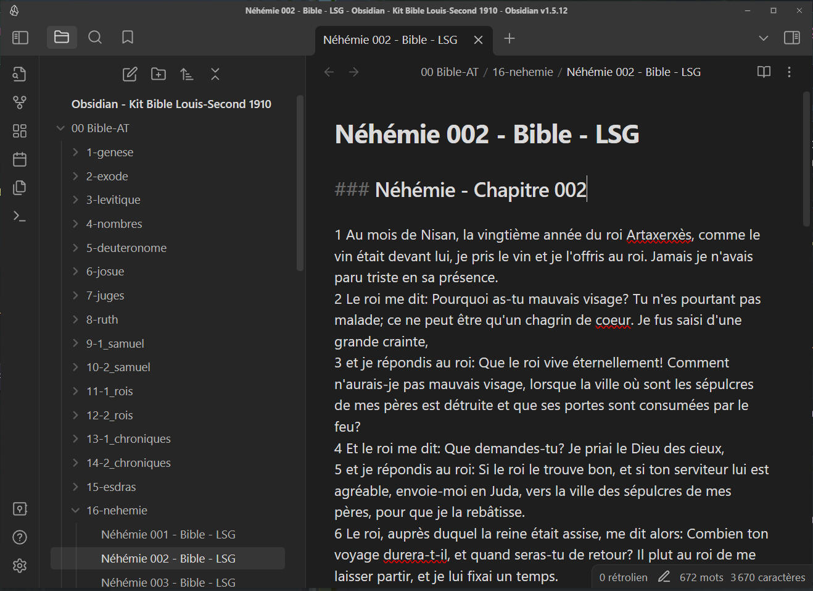Open the 00 Bible-AT breadcrumb
This screenshot has width=813, height=591.
coord(449,72)
